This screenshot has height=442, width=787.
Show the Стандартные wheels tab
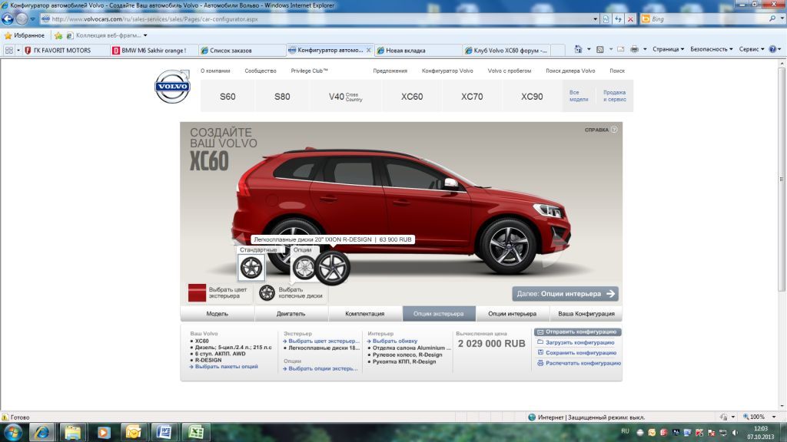coord(258,249)
